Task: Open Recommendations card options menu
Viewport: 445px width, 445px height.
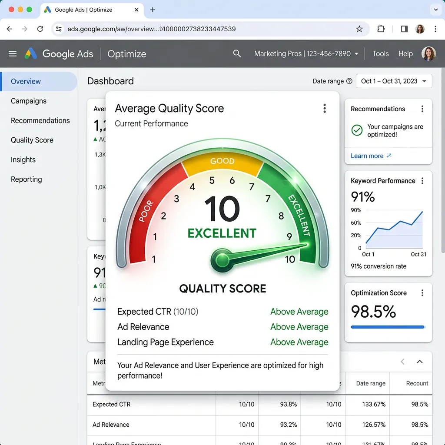Action: click(422, 109)
